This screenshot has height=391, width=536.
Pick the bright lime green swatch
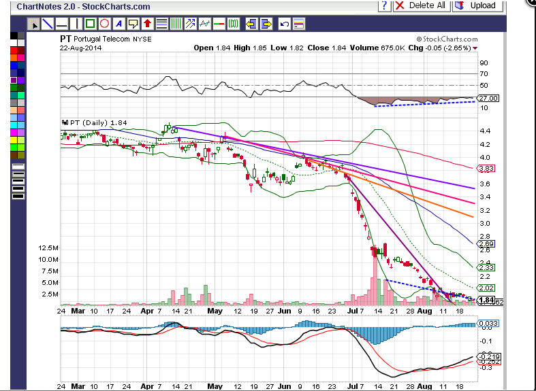14,147
